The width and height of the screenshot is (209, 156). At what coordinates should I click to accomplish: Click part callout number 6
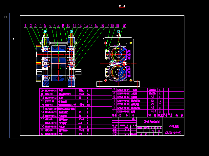[x=50, y=25]
